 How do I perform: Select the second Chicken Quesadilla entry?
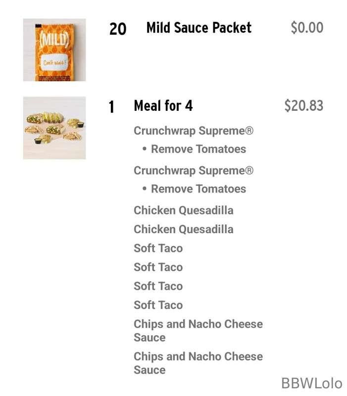pyautogui.click(x=183, y=229)
